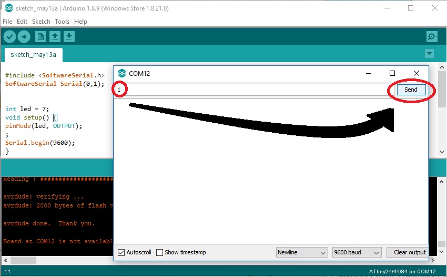Close the COM12 serial monitor window
Viewport: 447px width, 277px height.
[x=416, y=73]
